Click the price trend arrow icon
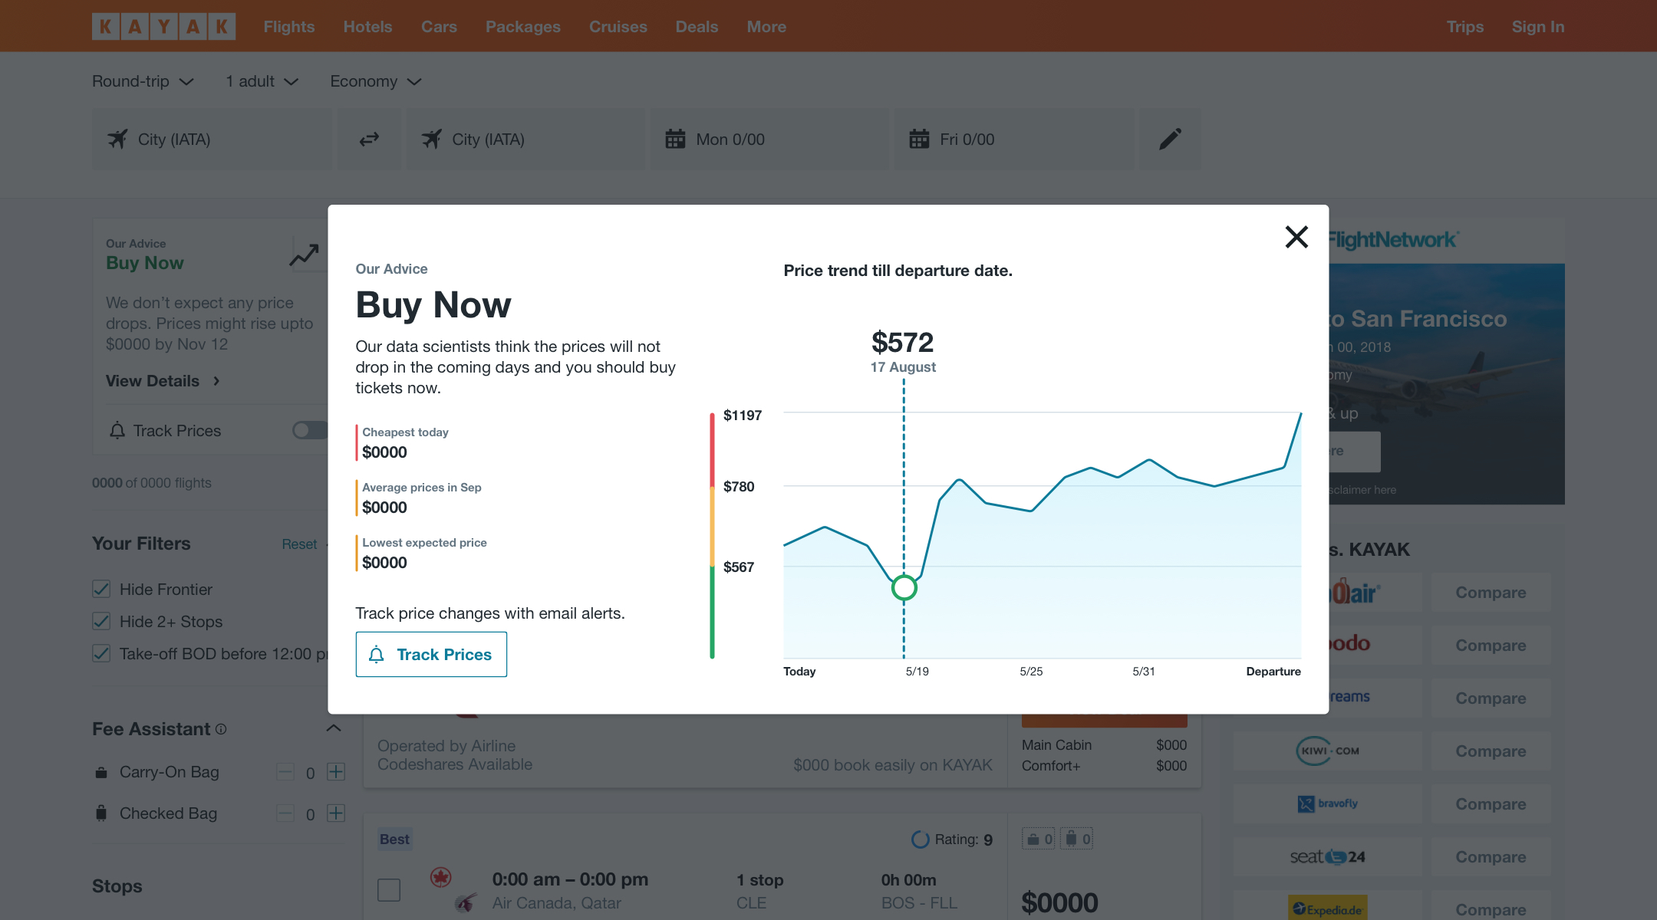Screen dimensions: 1657x920 (x=304, y=255)
